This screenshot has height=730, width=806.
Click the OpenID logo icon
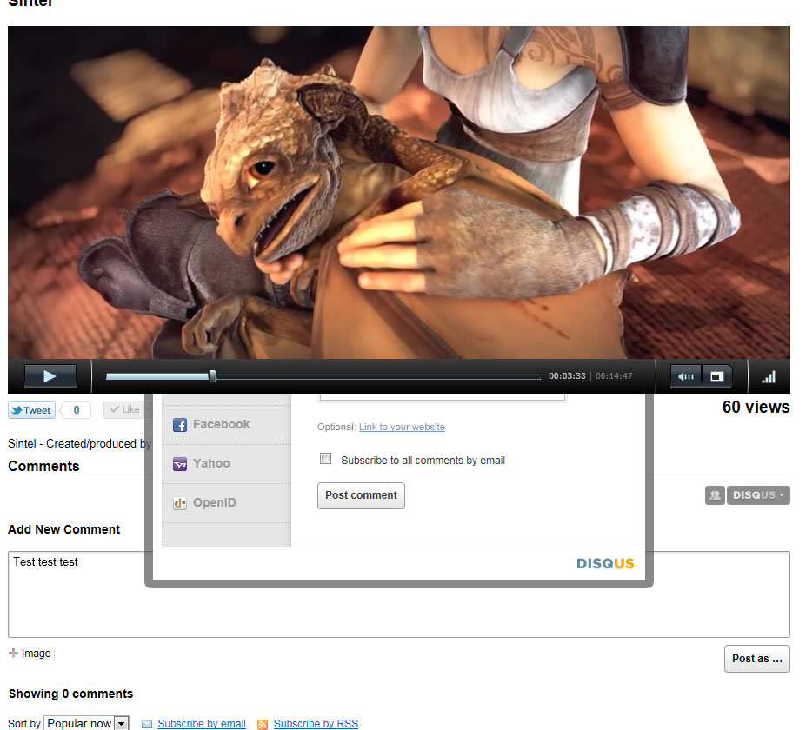tap(180, 503)
